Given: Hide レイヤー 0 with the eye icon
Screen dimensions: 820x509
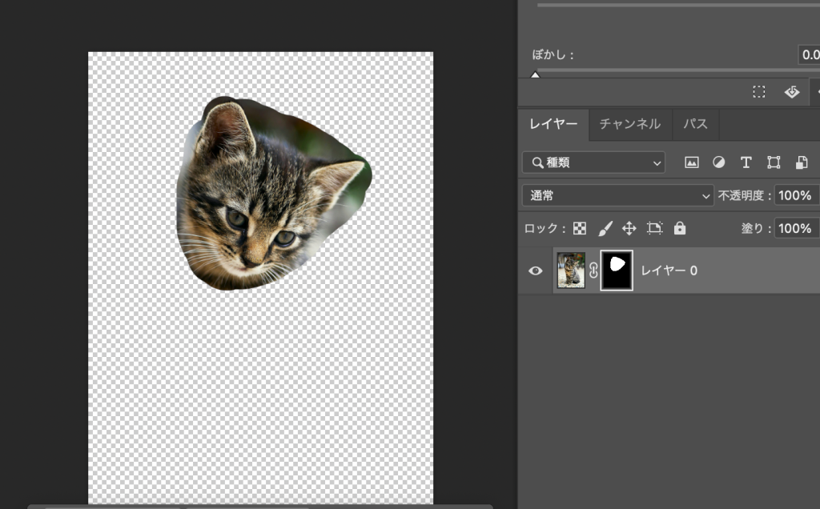Looking at the screenshot, I should 536,271.
